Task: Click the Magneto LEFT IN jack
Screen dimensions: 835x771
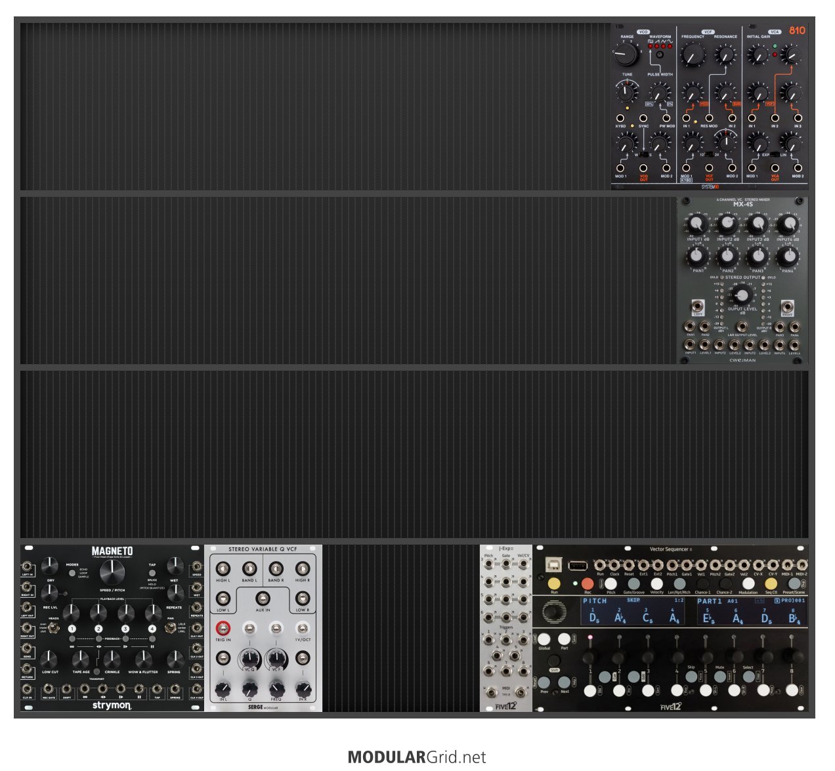Action: pos(27,567)
